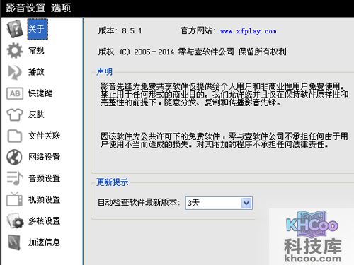
Task: Click the 快捷键 AB key icon
Action: (15, 93)
